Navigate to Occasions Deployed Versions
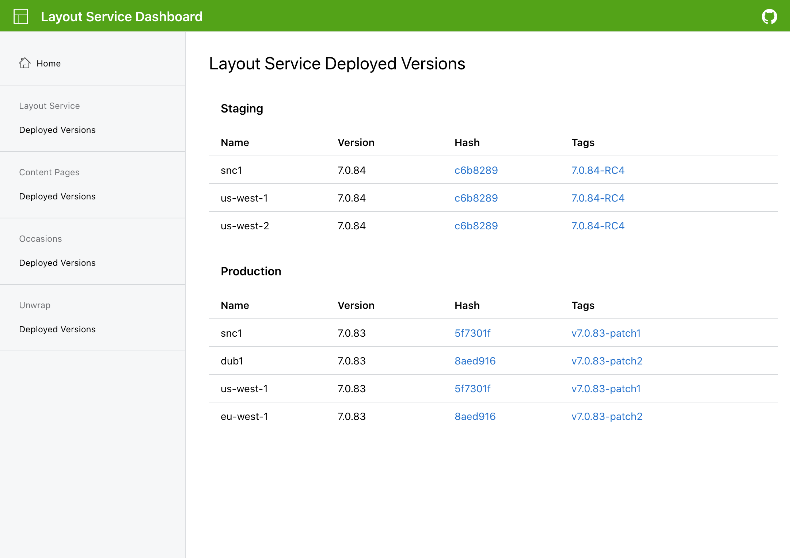Screen dimensions: 790x558 tap(57, 263)
